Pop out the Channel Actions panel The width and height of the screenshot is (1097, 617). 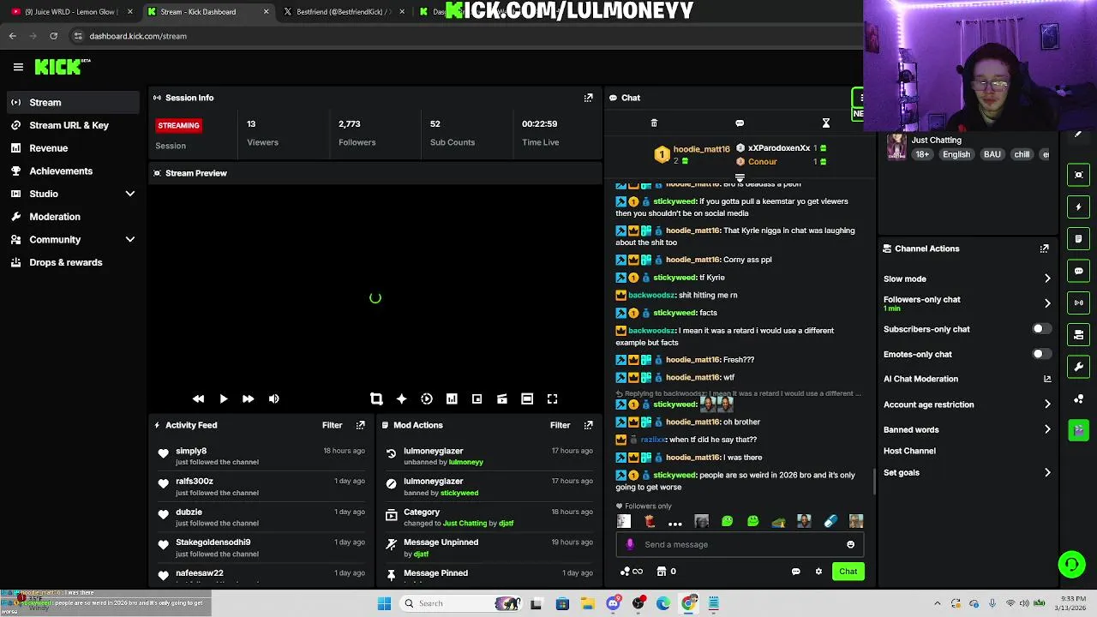coord(1044,249)
